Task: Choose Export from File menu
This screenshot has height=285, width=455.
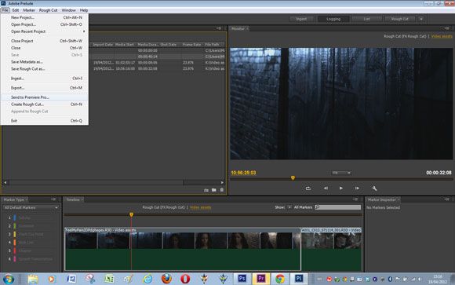Action: [x=45, y=88]
